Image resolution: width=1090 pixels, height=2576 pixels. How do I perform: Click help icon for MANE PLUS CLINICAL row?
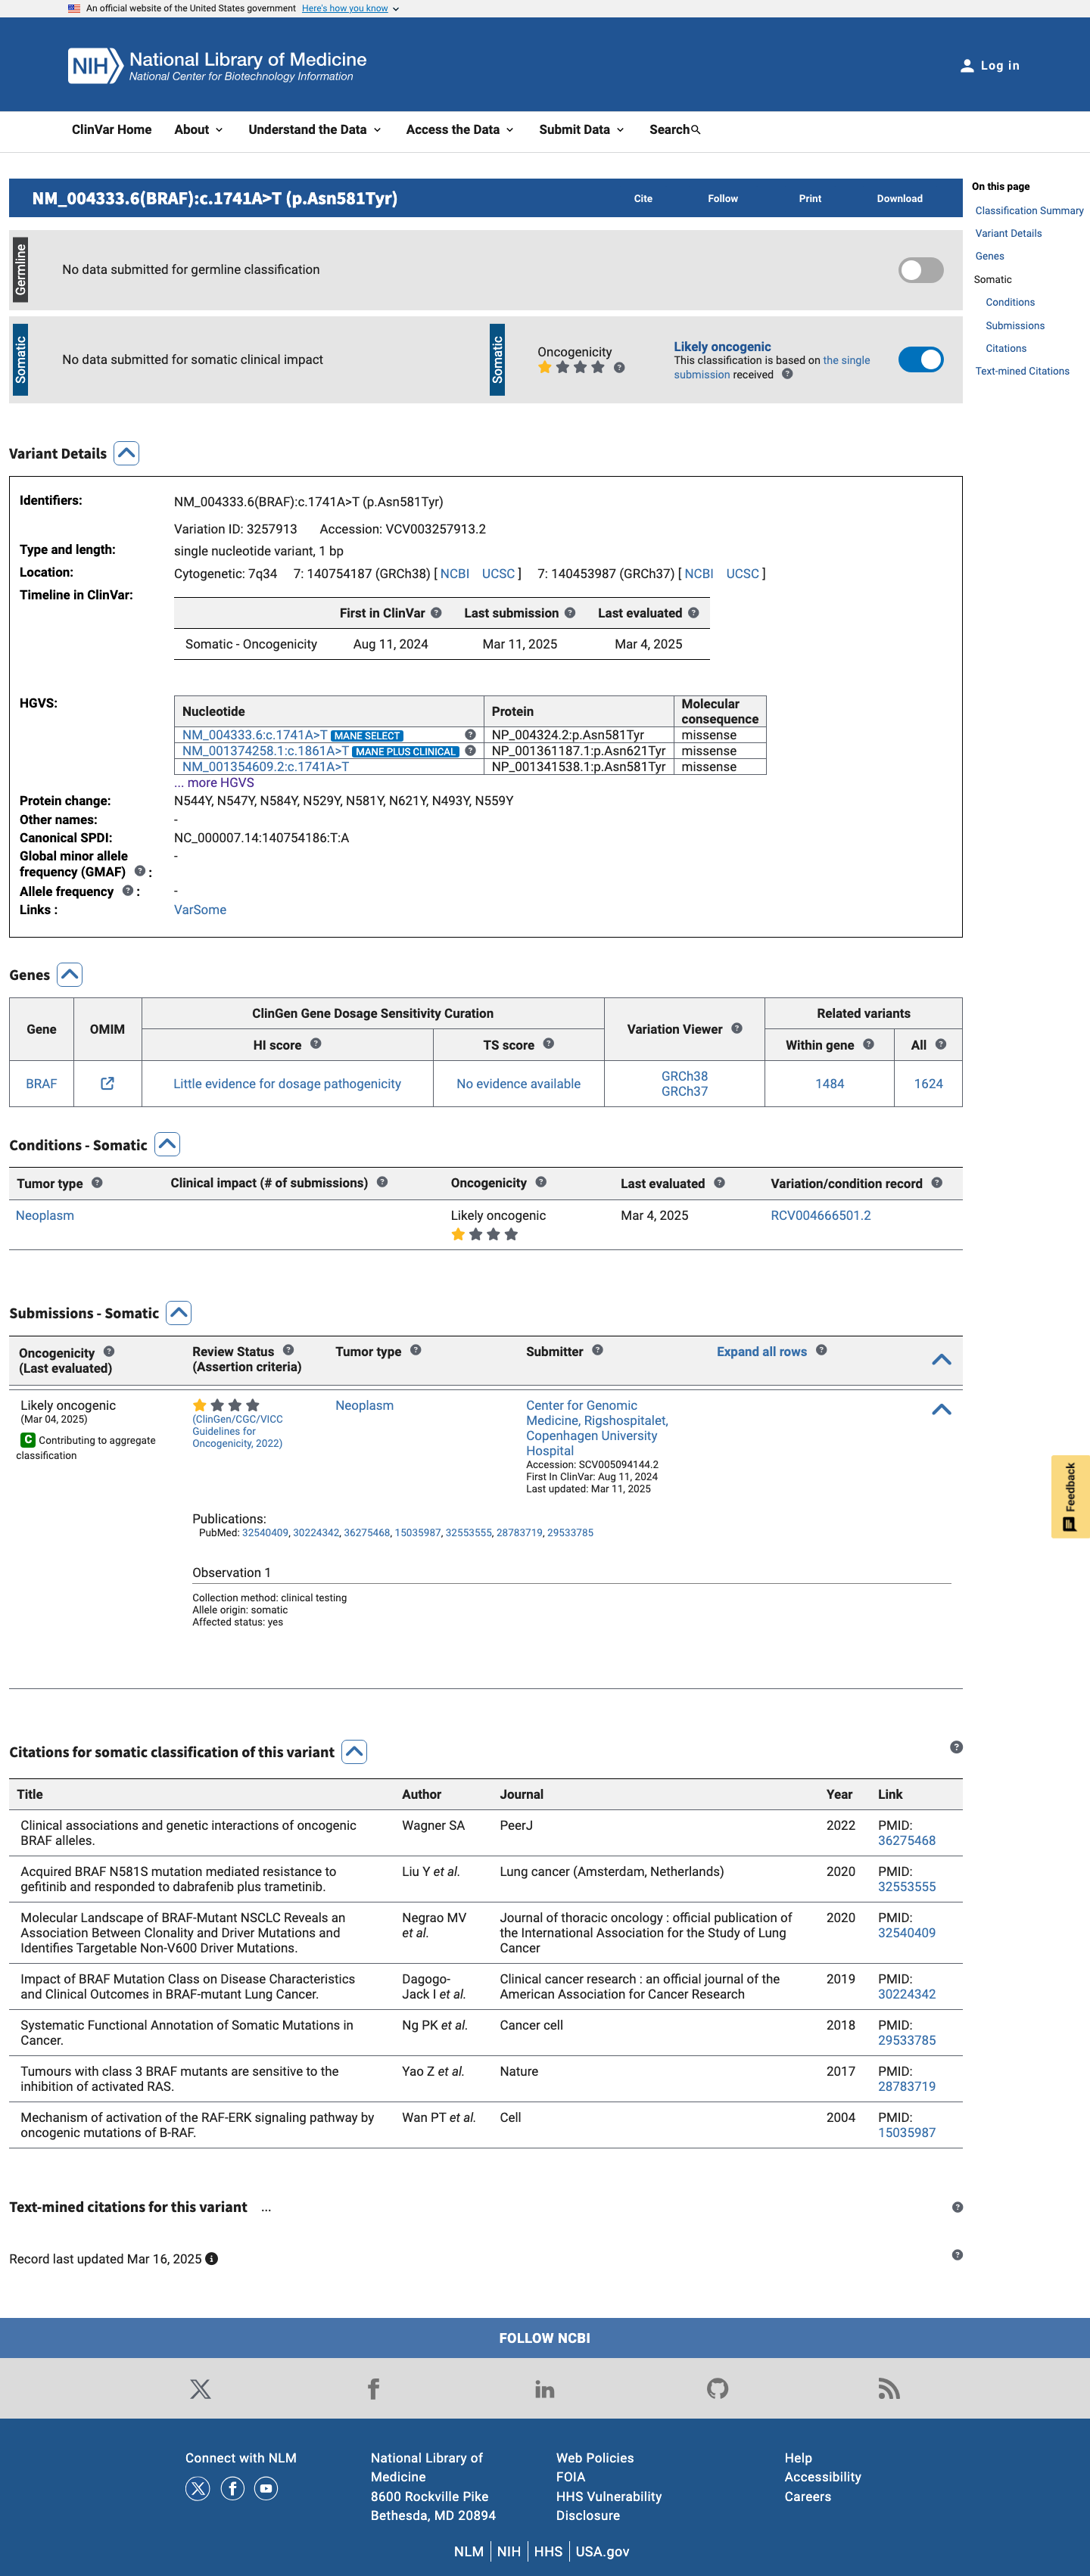(x=470, y=751)
